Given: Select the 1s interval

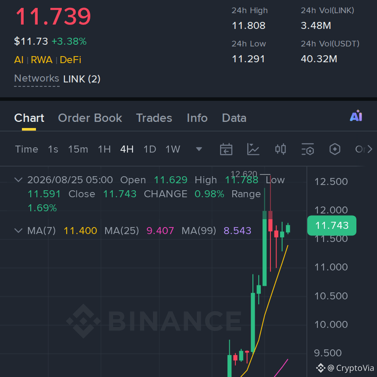Looking at the screenshot, I should point(53,149).
